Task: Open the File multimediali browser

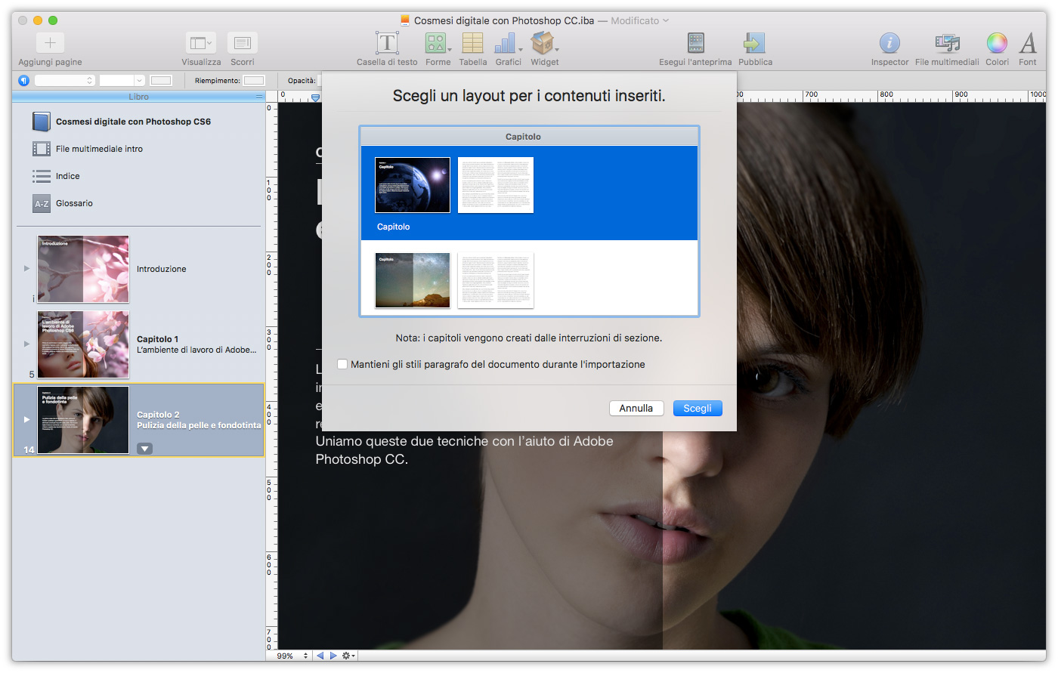Action: (947, 43)
